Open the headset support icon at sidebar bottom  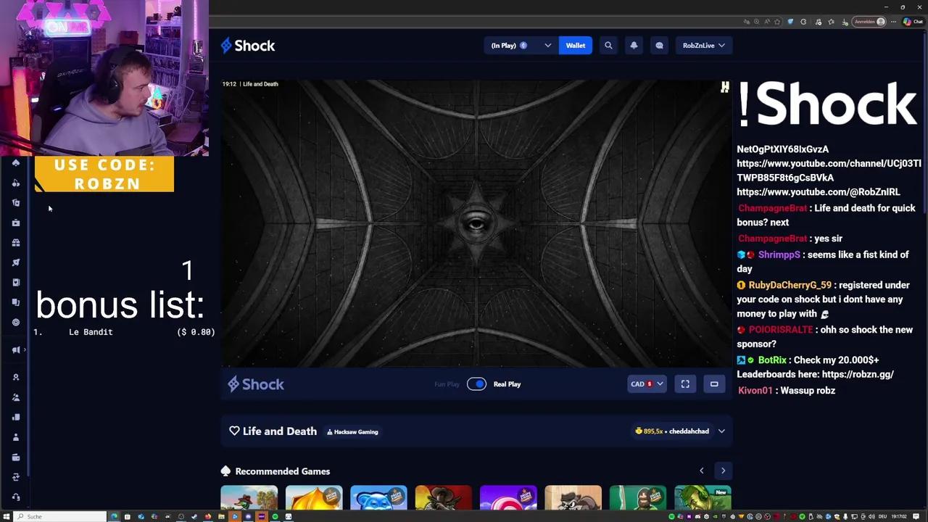click(x=16, y=496)
